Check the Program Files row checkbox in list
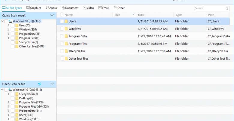This screenshot has height=121, width=234. [x=62, y=44]
